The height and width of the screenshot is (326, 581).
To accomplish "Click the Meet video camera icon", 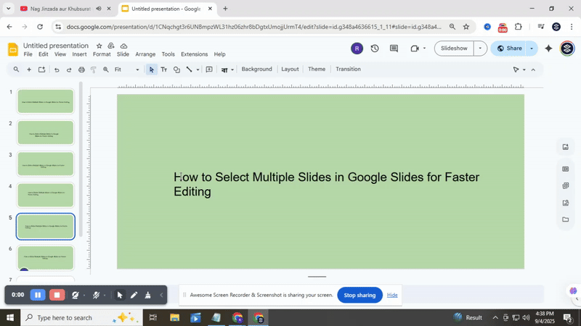I will tap(415, 49).
